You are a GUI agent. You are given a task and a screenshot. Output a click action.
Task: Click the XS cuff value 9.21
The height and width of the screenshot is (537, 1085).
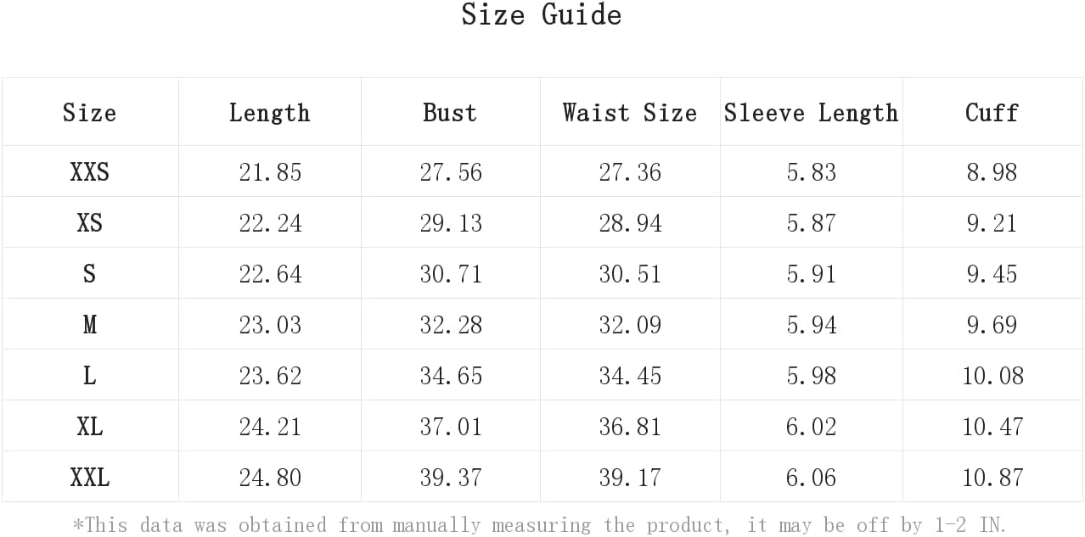pyautogui.click(x=992, y=223)
